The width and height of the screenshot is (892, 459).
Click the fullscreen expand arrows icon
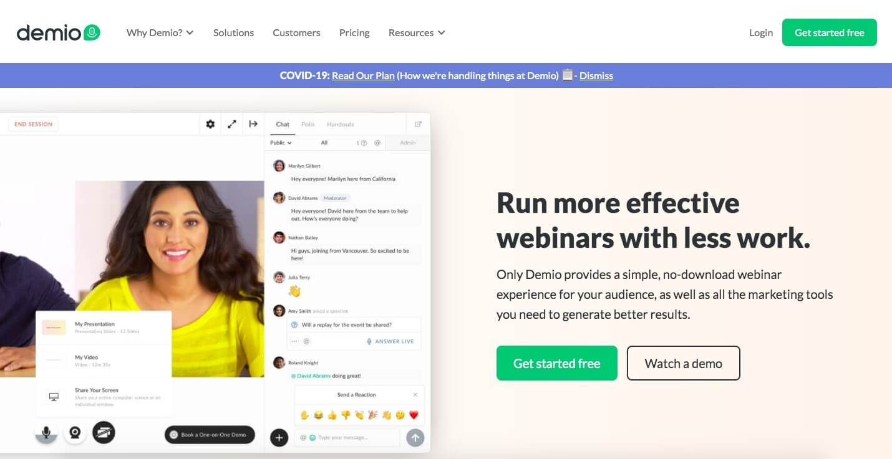tap(232, 124)
